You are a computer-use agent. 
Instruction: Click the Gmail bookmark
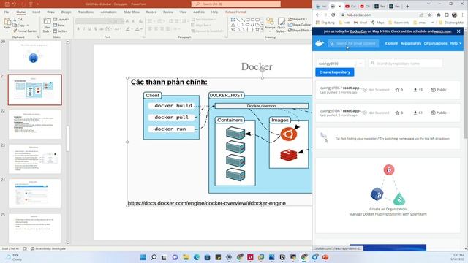coord(361,23)
